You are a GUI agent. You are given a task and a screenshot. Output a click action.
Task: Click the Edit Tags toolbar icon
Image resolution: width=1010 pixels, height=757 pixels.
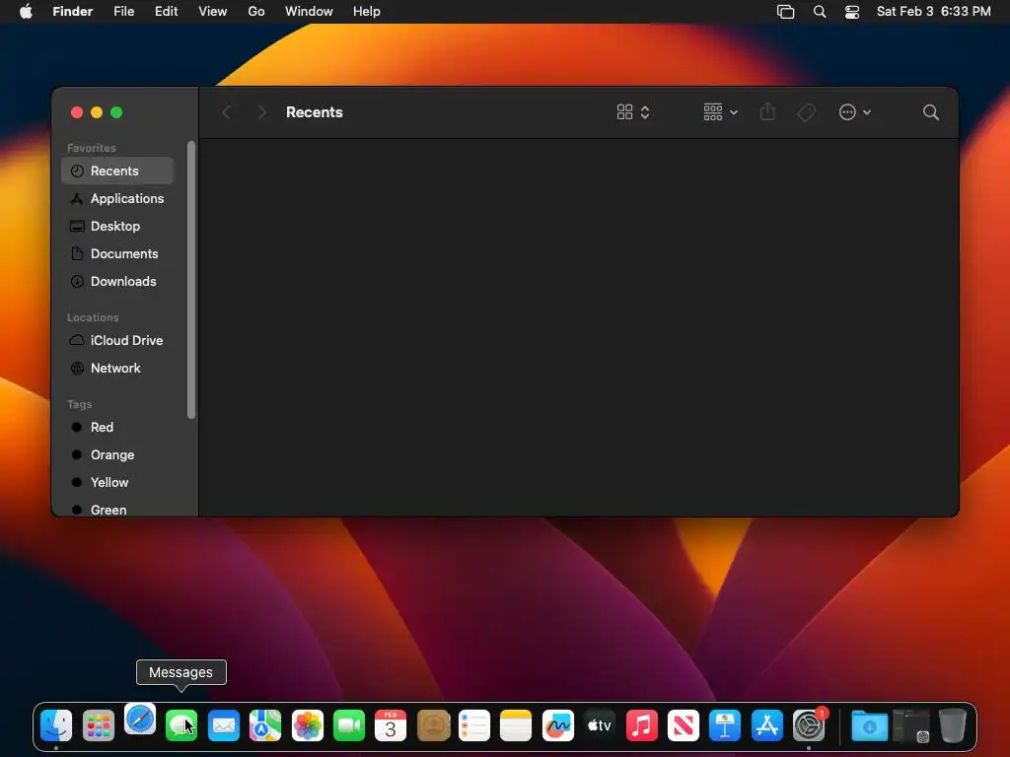pos(806,112)
